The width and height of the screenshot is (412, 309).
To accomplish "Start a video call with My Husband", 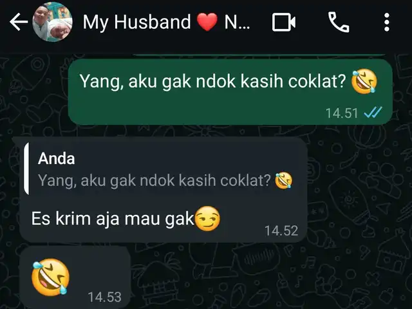I will [x=284, y=23].
